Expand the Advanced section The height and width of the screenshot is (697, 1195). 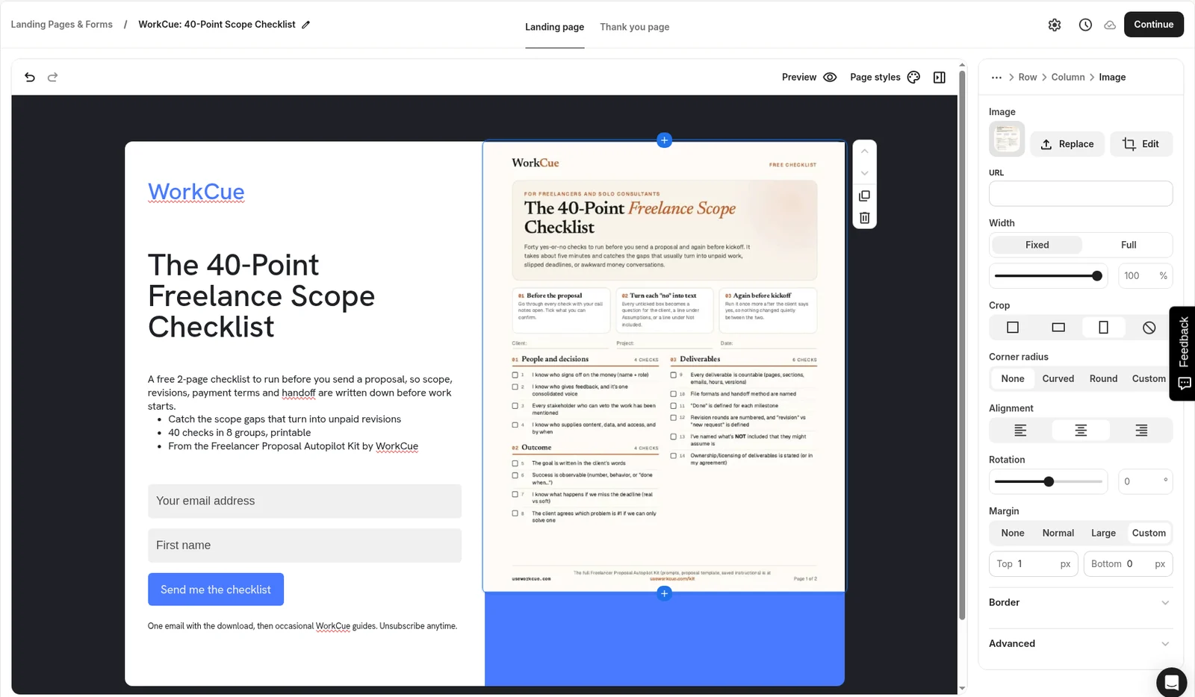1080,643
